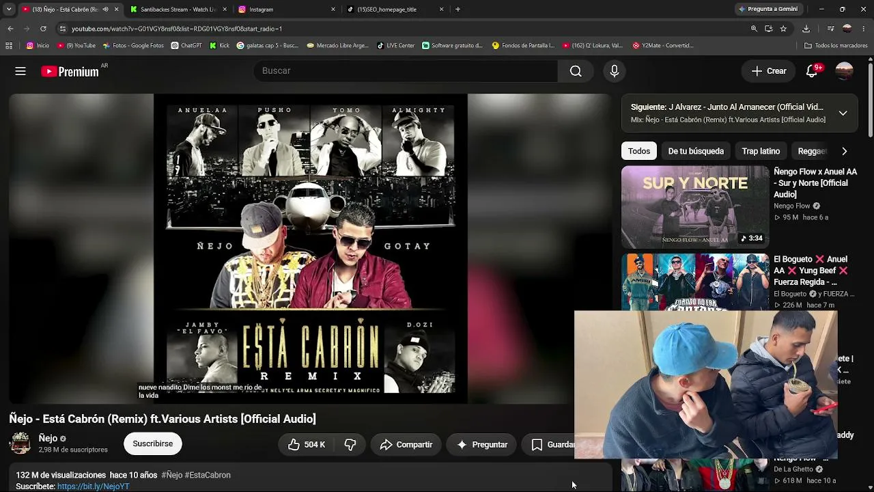Viewport: 874px width, 492px height.
Task: Open the Chrome three-dot menu
Action: (864, 29)
